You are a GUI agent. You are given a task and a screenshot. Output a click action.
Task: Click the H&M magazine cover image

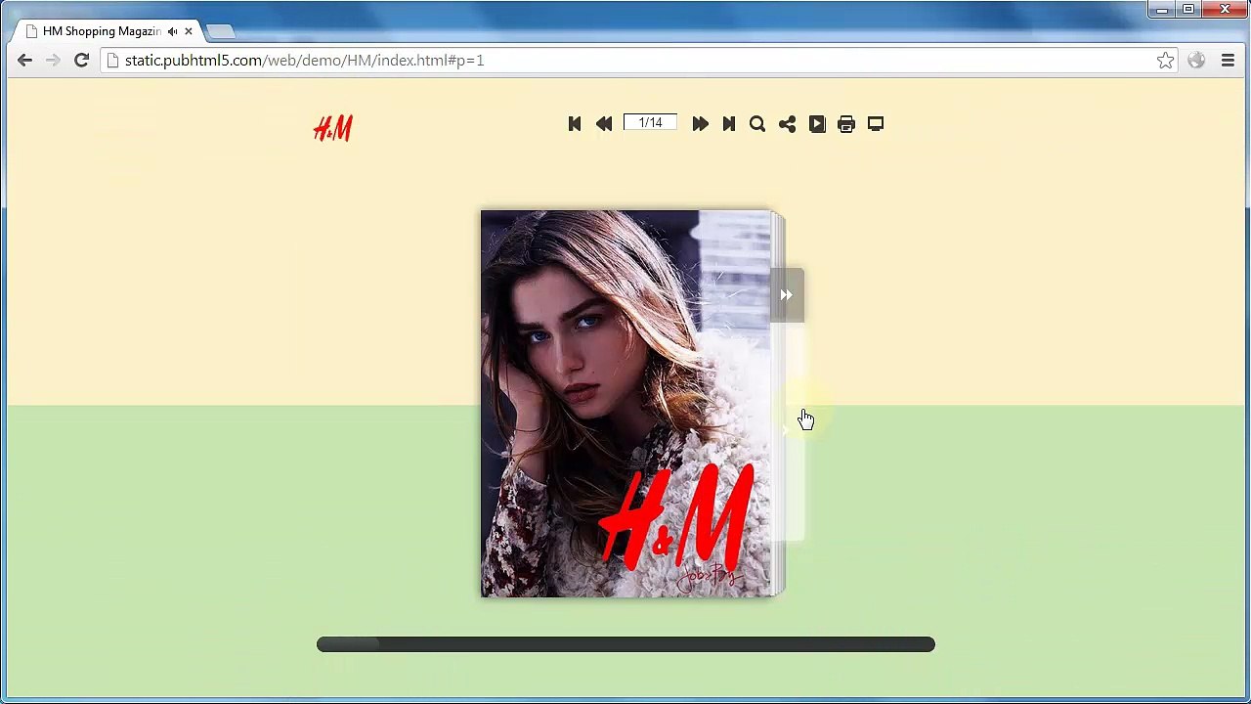(625, 403)
